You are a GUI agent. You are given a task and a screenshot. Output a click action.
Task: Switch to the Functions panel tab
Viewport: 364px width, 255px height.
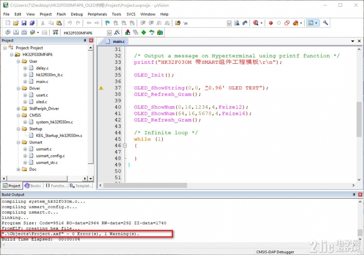pyautogui.click(x=56, y=186)
